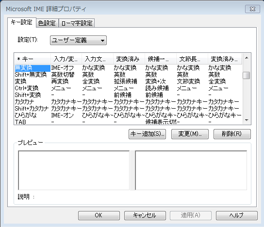
Task: Click the 変換済み column header
Action: coord(129,59)
